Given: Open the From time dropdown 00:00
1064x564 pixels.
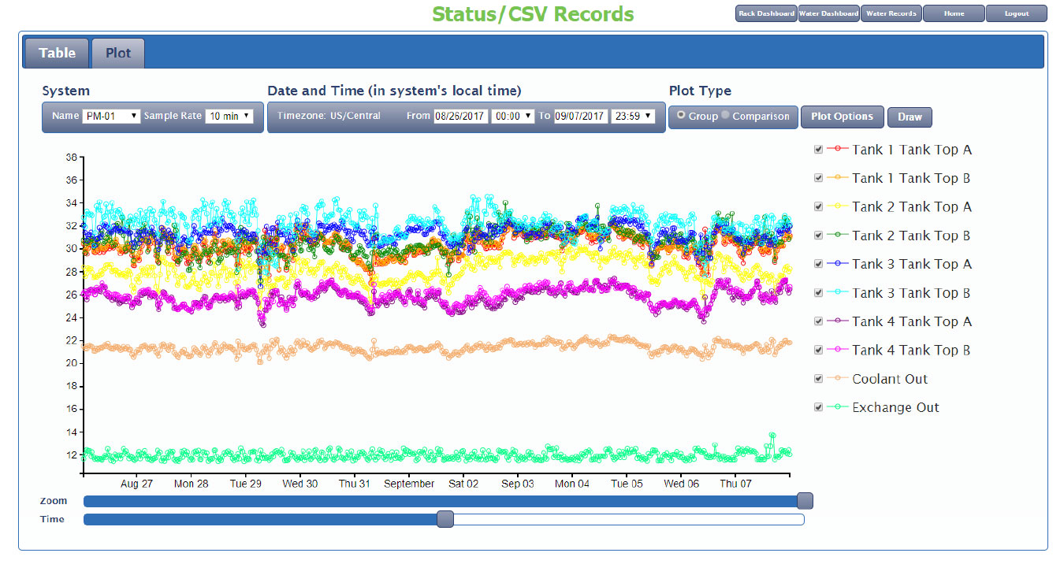Looking at the screenshot, I should point(512,116).
